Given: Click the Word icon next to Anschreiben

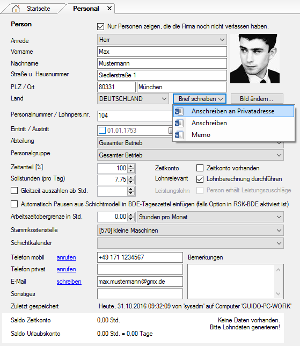Looking at the screenshot, I should [x=179, y=123].
